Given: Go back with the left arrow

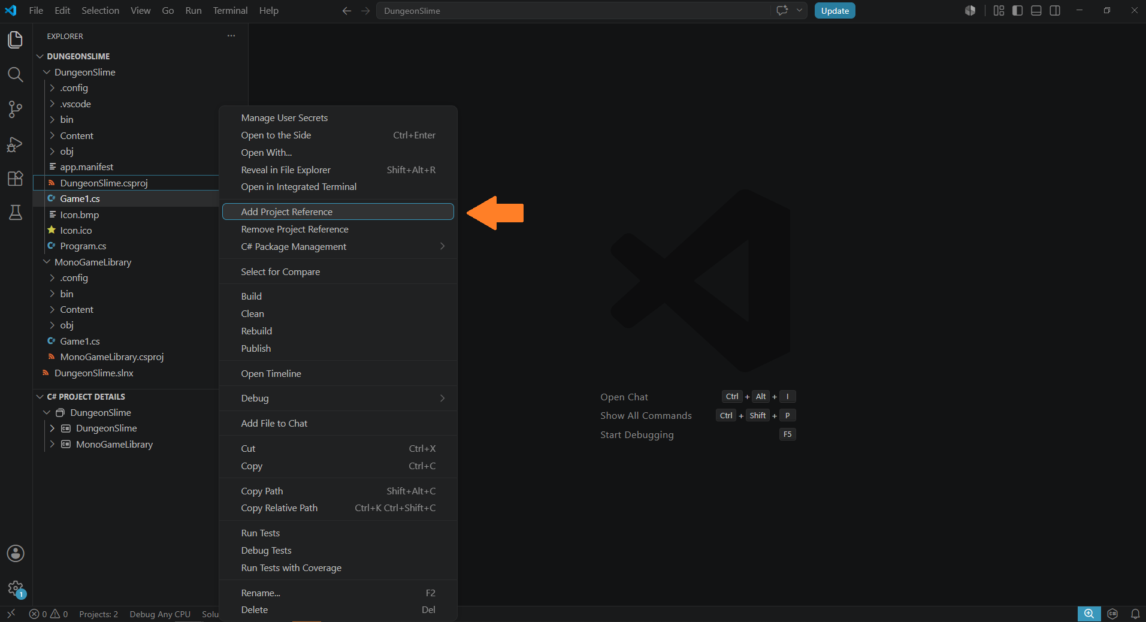Looking at the screenshot, I should point(346,11).
